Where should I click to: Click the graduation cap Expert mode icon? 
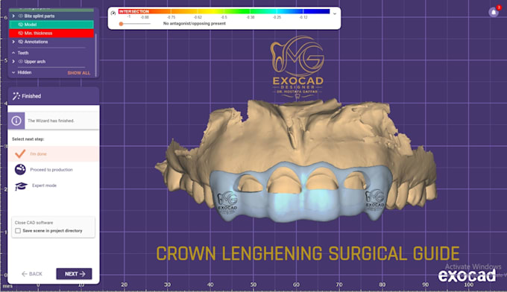pos(21,185)
